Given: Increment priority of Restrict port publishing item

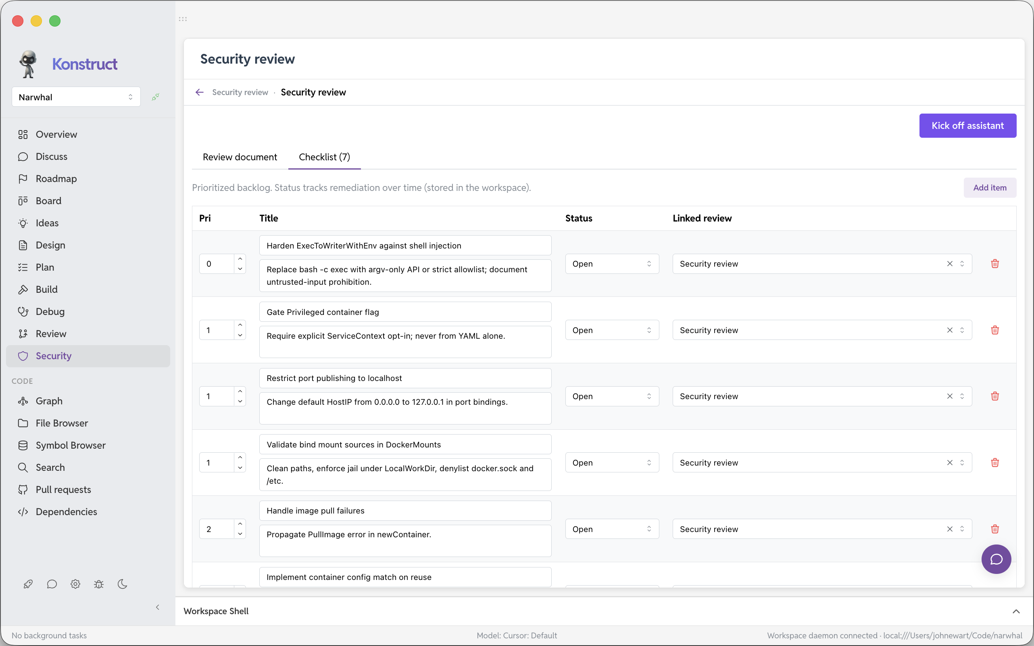Looking at the screenshot, I should coord(240,391).
